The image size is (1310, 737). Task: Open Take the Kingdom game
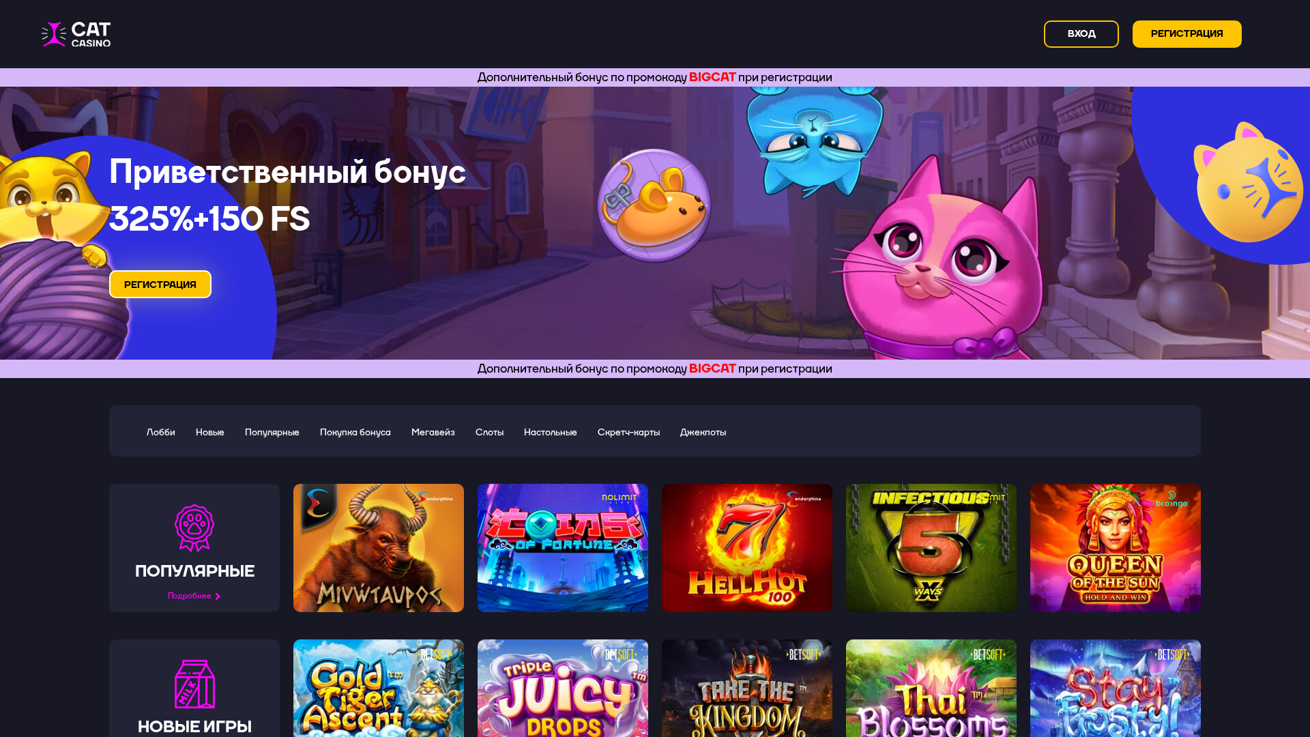[747, 688]
